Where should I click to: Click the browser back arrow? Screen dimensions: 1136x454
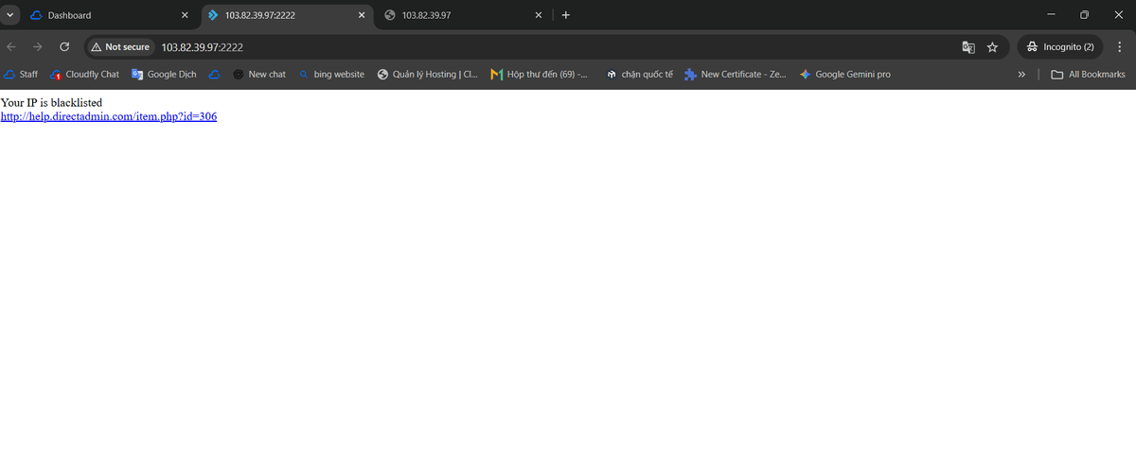tap(11, 46)
